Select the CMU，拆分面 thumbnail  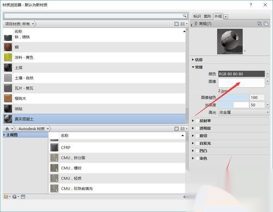tap(54, 158)
